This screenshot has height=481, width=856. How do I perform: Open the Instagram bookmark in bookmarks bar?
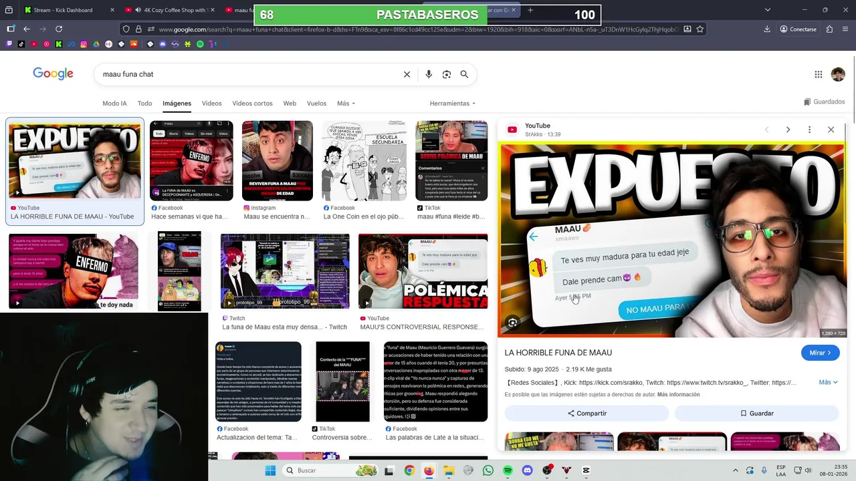(84, 44)
